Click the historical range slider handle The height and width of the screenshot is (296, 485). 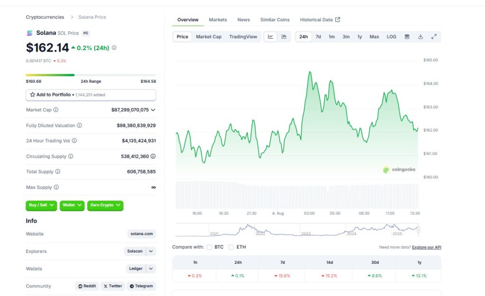click(x=418, y=230)
